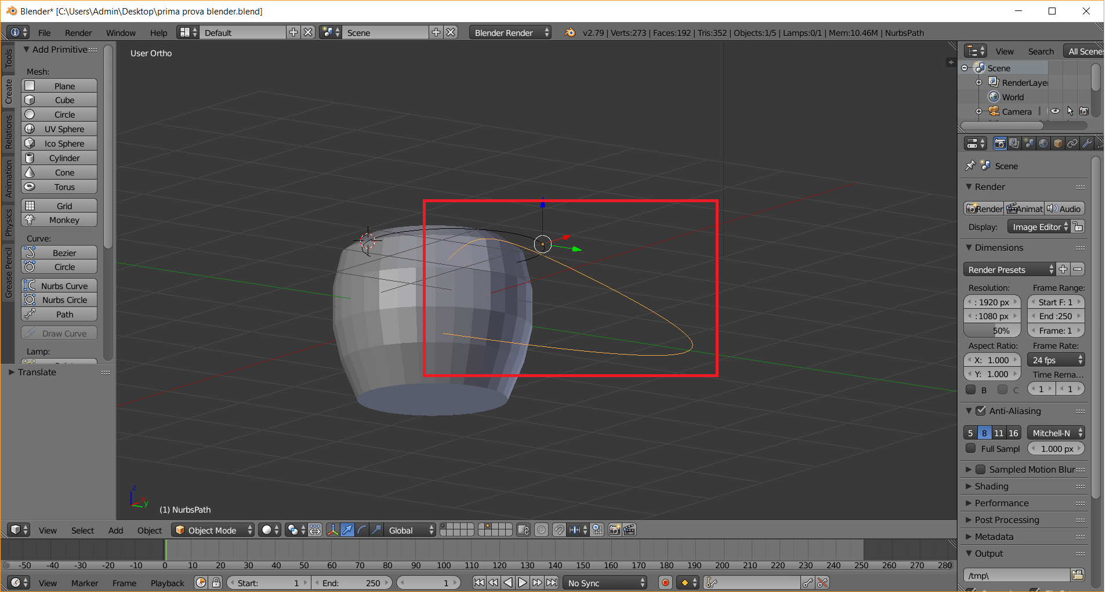Open the Scene properties tab icon

click(1029, 144)
